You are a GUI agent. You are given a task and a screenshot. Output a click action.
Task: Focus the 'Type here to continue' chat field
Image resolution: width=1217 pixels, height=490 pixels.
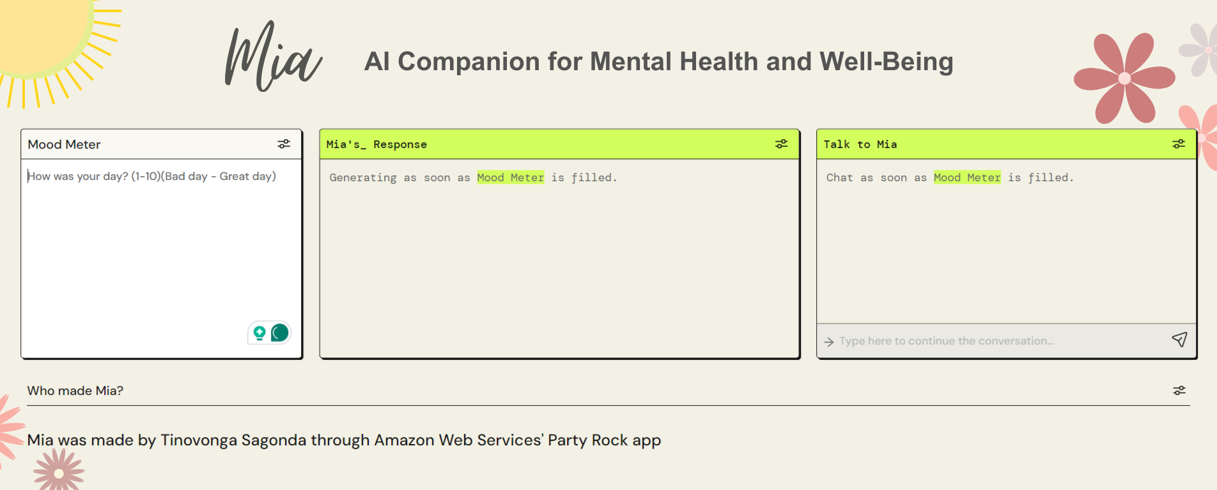click(997, 341)
